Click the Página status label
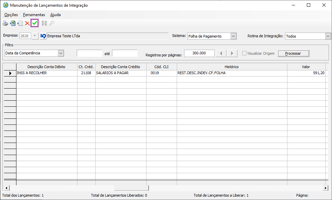The width and height of the screenshot is (332, 200). tap(302, 195)
